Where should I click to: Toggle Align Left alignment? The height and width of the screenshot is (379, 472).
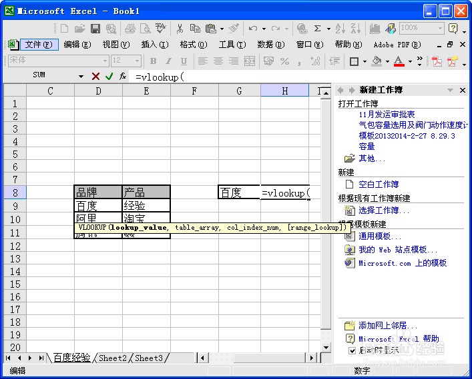click(x=202, y=61)
